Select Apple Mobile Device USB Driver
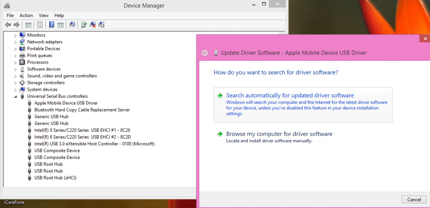Viewport: 430px width, 208px height. (66, 103)
